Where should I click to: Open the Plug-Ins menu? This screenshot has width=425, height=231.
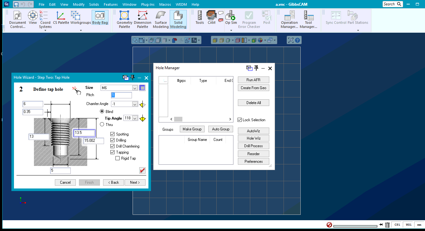148,4
